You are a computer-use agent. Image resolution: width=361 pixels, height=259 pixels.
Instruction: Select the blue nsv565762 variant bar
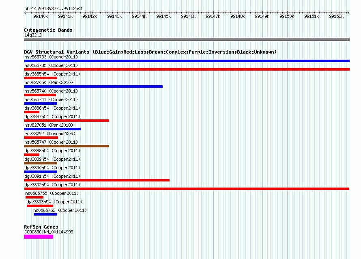[x=45, y=214]
